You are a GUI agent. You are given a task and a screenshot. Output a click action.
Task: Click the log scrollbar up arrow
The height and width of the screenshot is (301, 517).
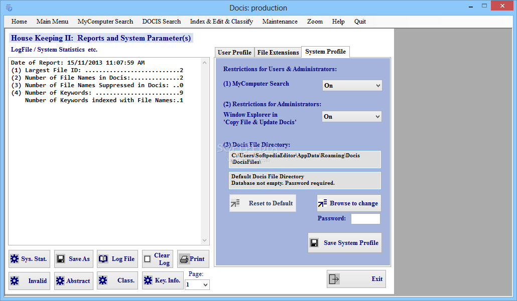point(204,63)
